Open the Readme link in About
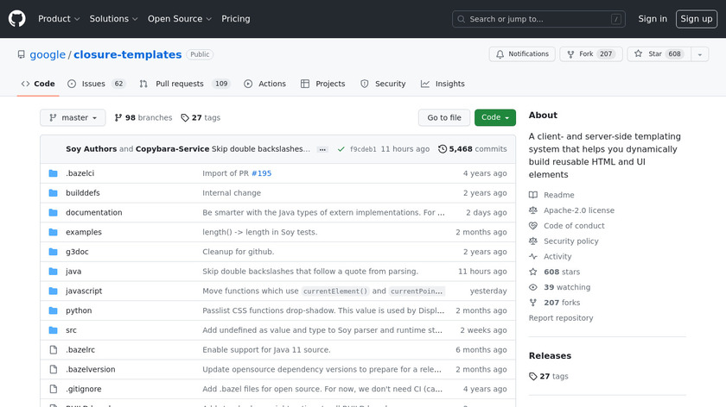Image resolution: width=726 pixels, height=407 pixels. point(558,195)
